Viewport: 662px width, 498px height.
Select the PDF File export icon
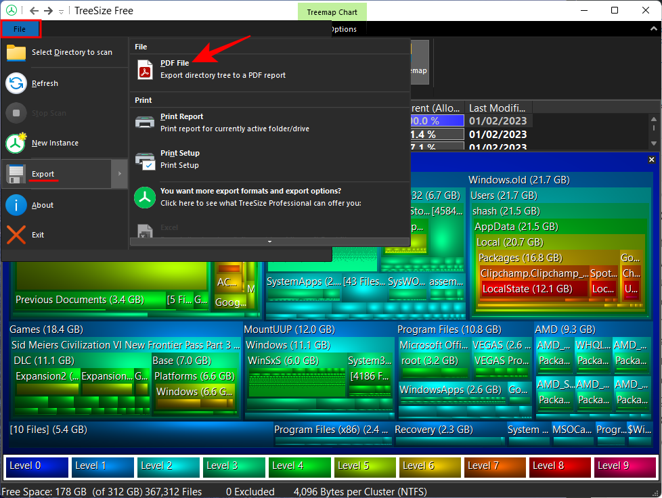click(145, 68)
